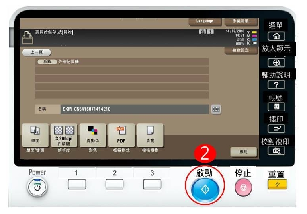The height and width of the screenshot is (214, 307).
Task: Tap the enlarge display magnifier icon
Action: pos(276,63)
